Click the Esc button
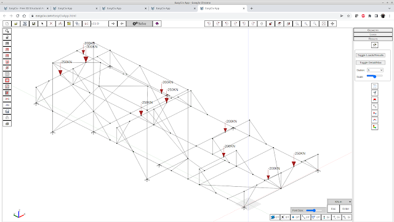Viewport: 394px width, 222px height. point(333,208)
